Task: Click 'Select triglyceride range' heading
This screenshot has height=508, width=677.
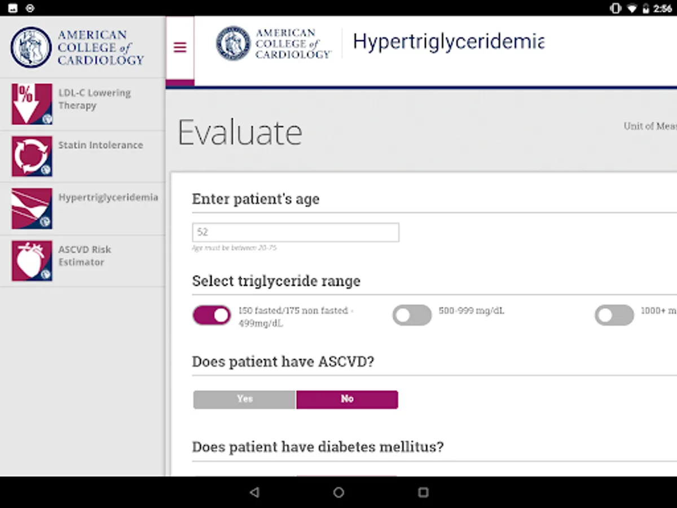Action: [x=276, y=281]
